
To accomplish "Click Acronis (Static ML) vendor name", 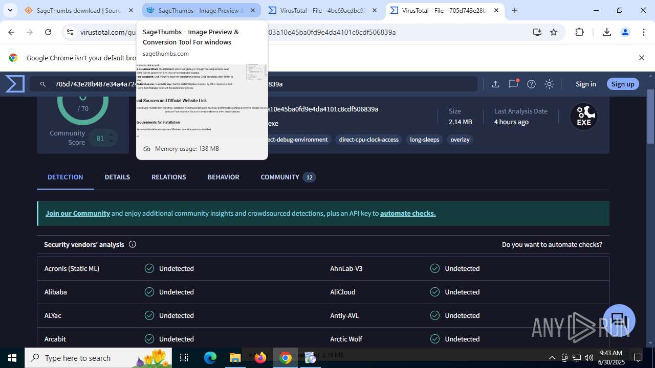I will (72, 268).
